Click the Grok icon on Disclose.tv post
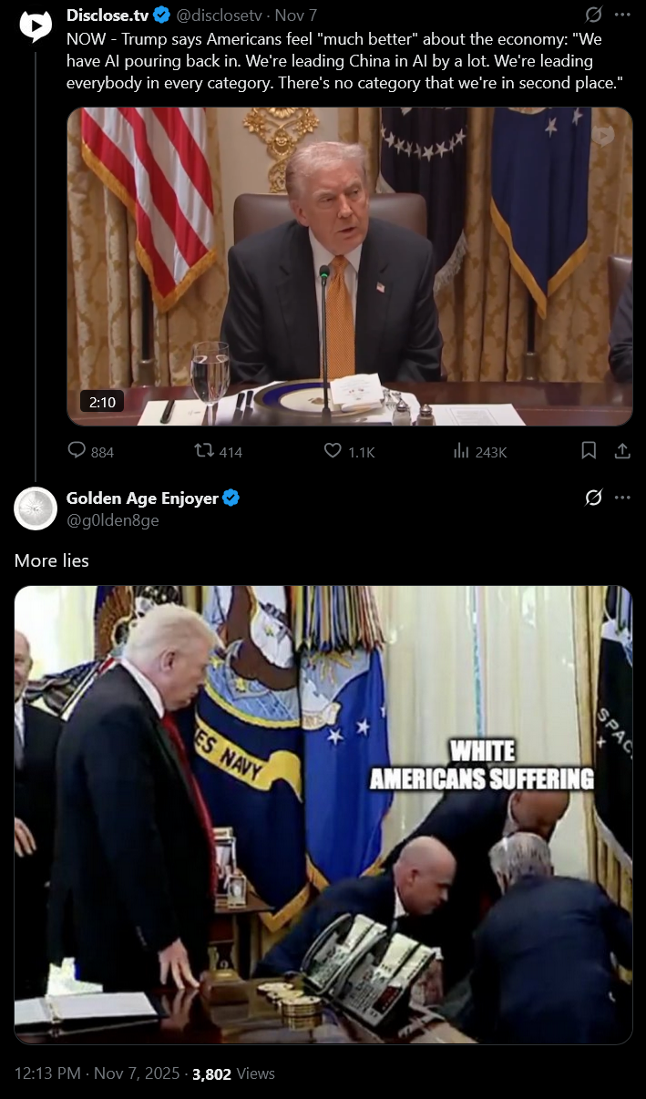This screenshot has height=1099, width=646. [x=593, y=15]
